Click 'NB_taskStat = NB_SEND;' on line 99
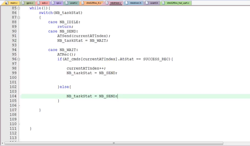This screenshot has width=250, height=146. [x=92, y=73]
